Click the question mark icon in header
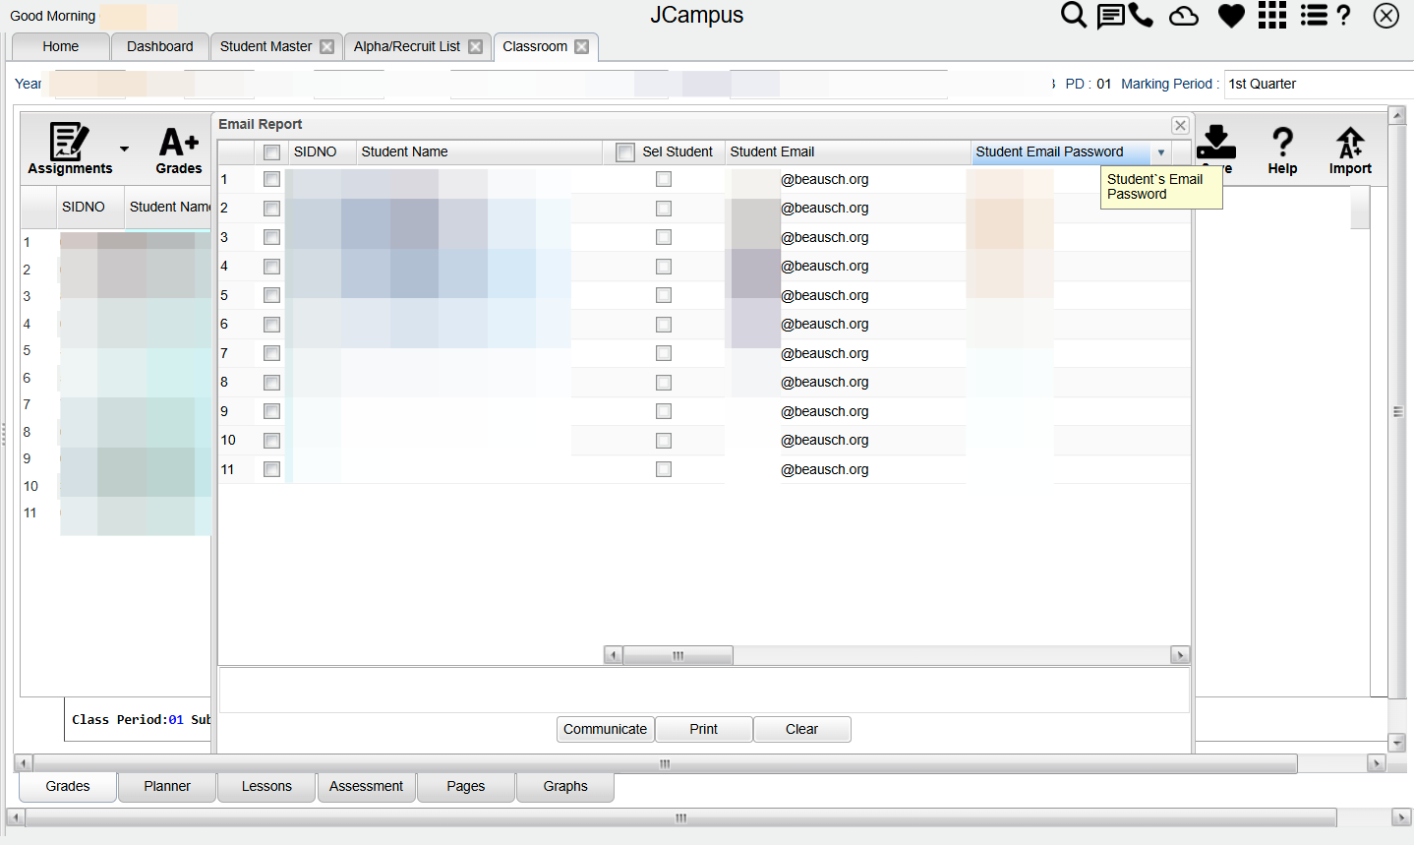1414x845 pixels. tap(1344, 15)
